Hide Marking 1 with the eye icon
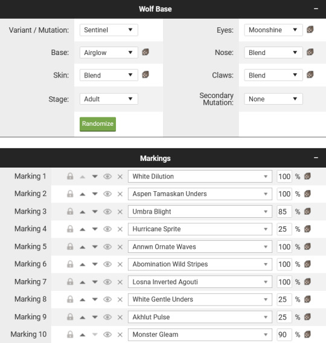The height and width of the screenshot is (343, 326). pos(107,177)
